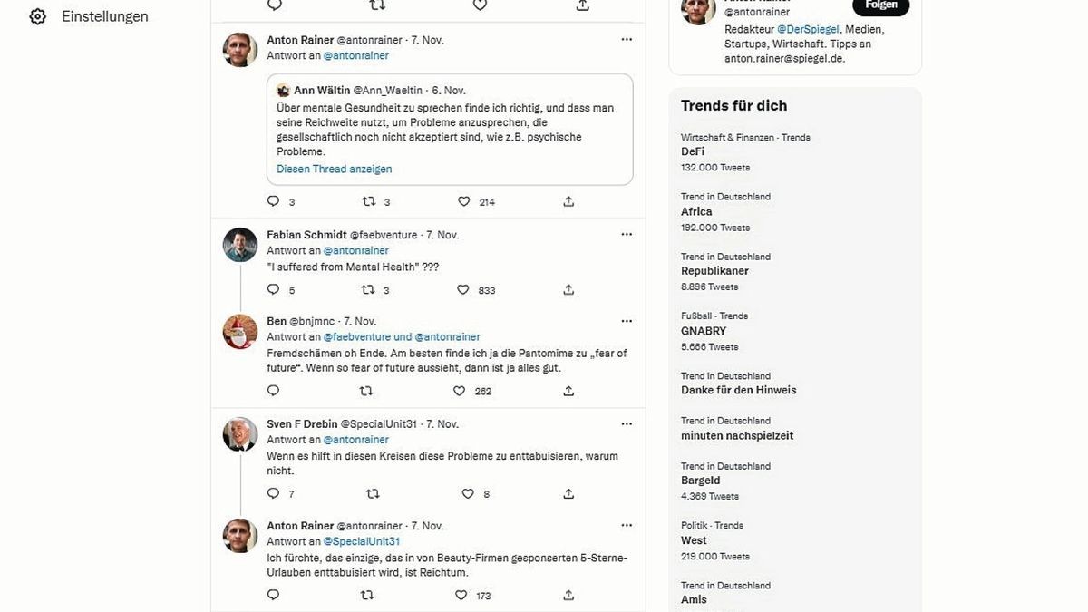
Task: Like Fabian Schmidt's tweet with the heart icon
Action: coord(463,290)
